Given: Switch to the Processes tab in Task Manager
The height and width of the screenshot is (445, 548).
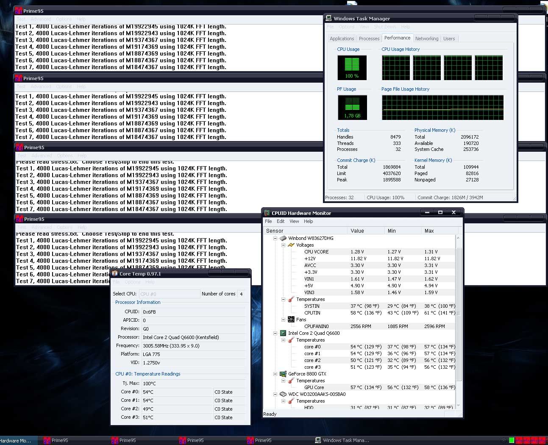Looking at the screenshot, I should click(369, 39).
